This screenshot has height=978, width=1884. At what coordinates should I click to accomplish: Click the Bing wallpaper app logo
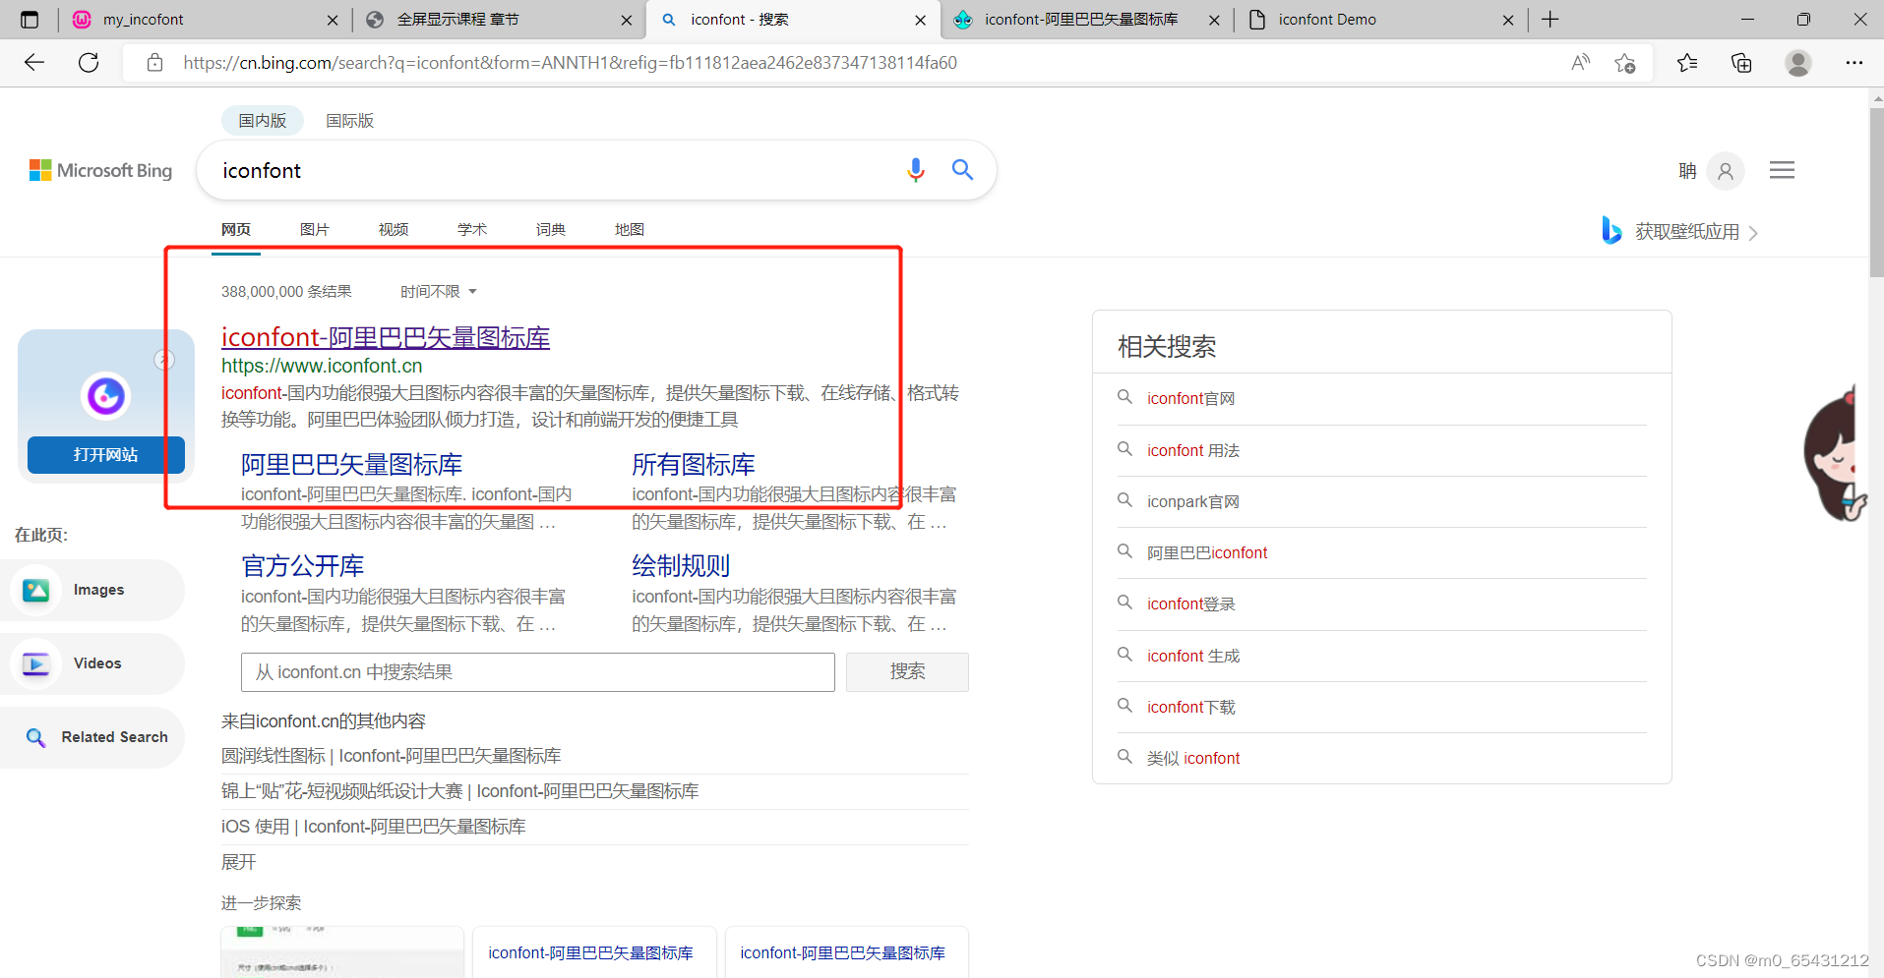coord(1611,230)
